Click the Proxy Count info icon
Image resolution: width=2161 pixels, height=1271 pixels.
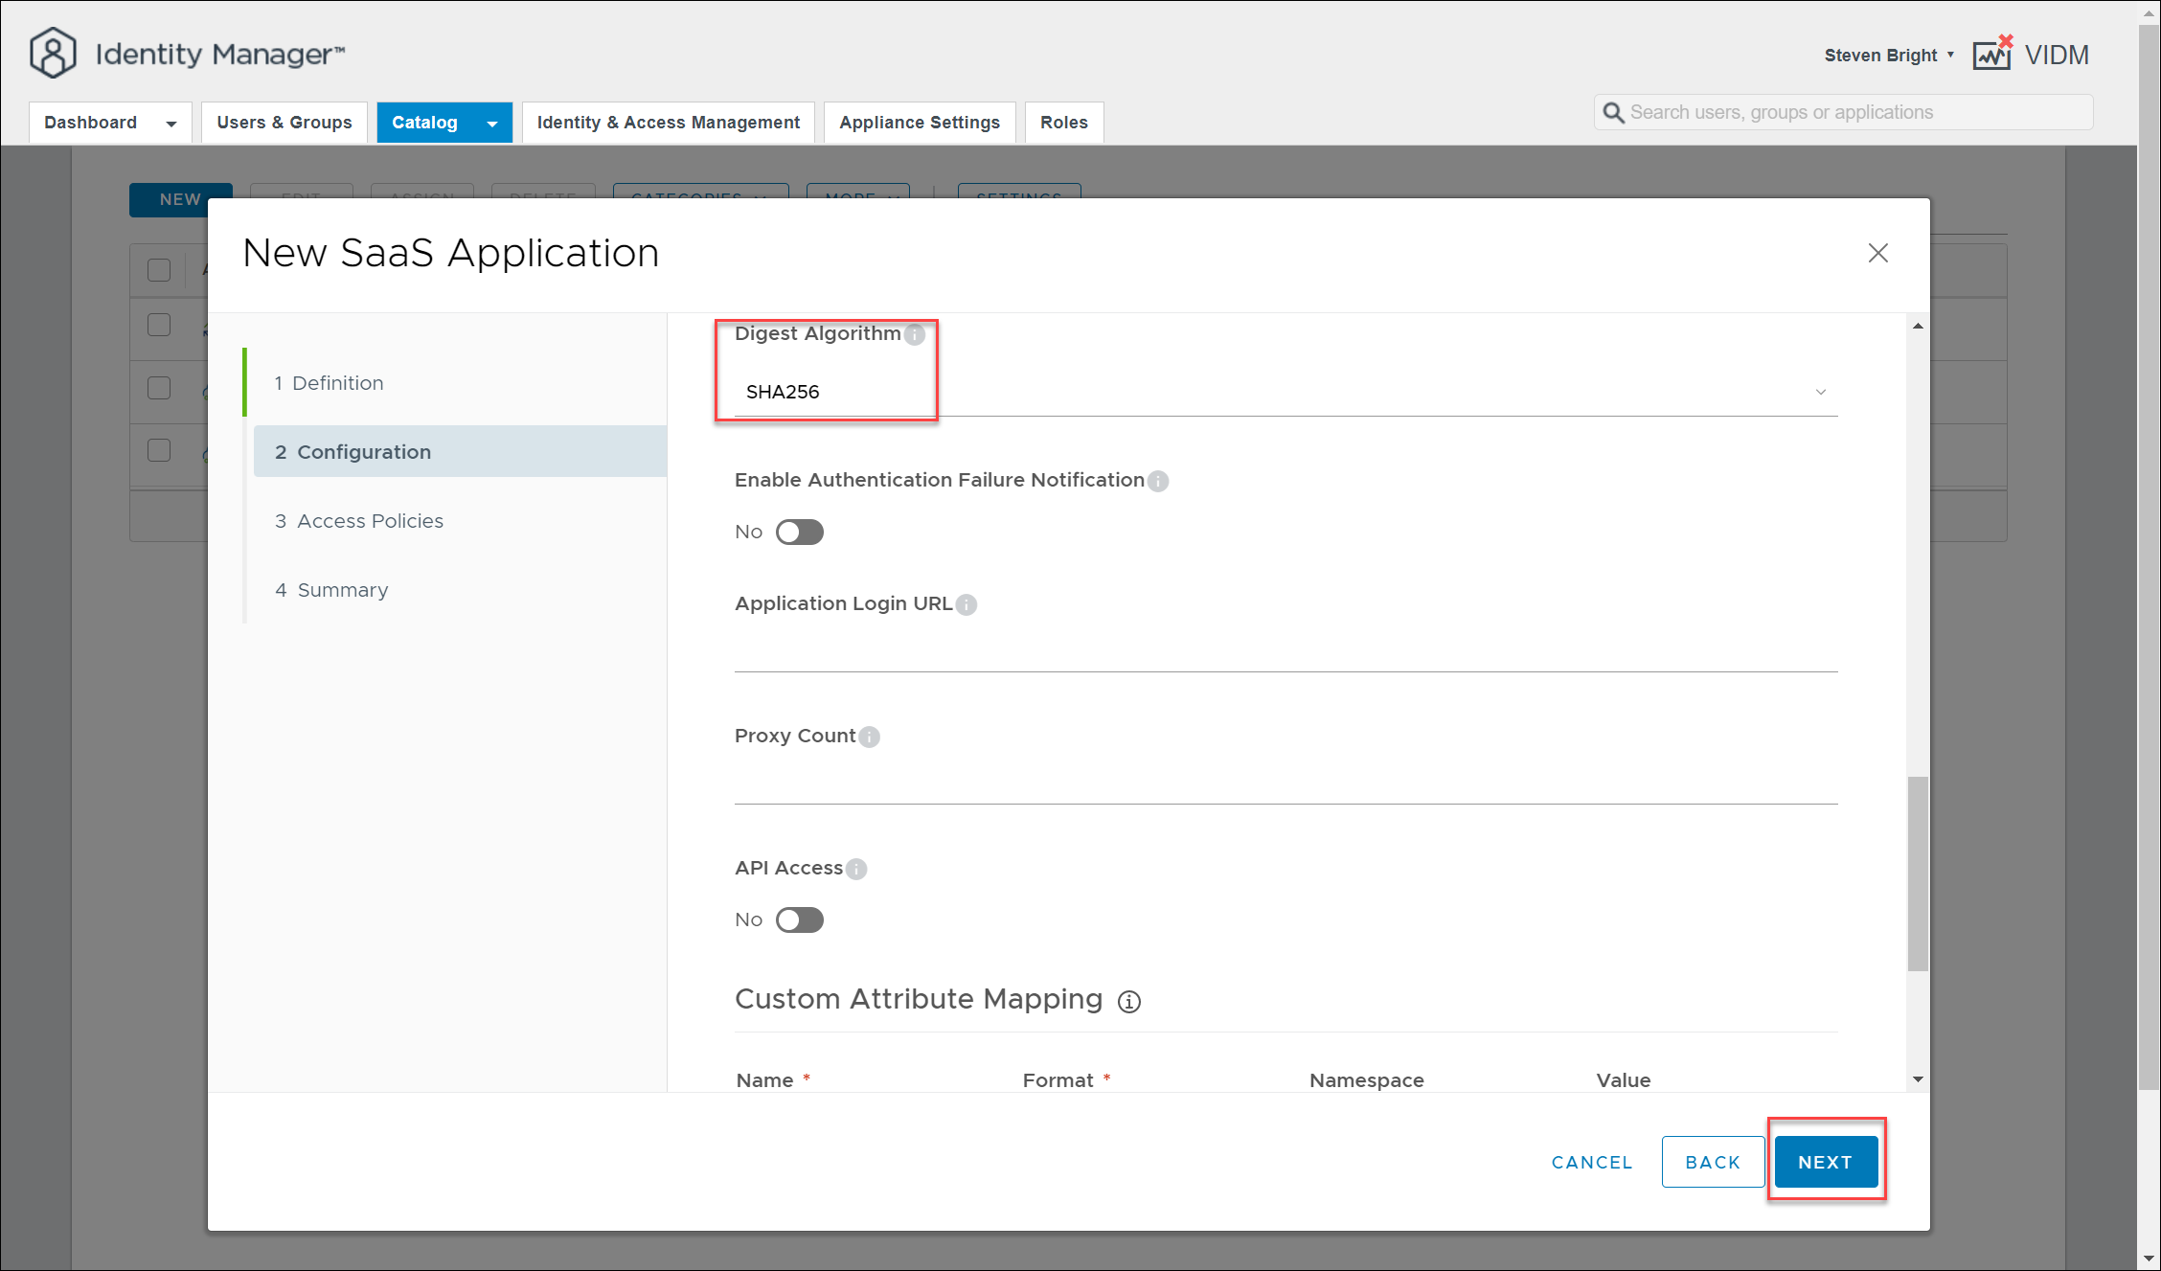869,737
